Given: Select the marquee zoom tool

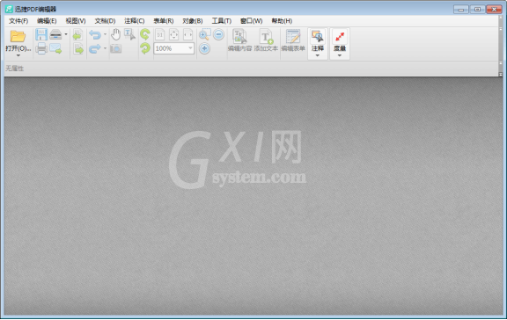Looking at the screenshot, I should click(205, 34).
